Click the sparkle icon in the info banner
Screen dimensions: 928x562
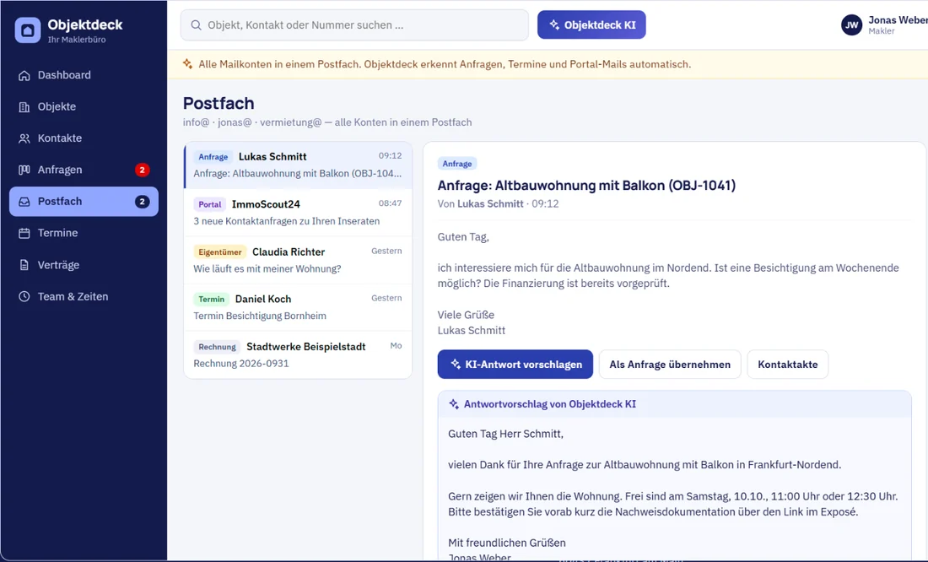(x=187, y=64)
